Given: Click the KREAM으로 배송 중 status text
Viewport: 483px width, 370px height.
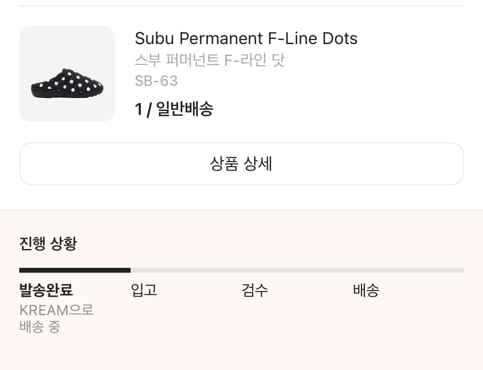Looking at the screenshot, I should pos(56,318).
